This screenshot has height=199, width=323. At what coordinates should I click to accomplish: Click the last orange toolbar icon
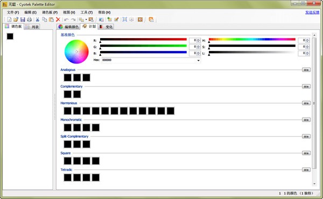click(151, 19)
